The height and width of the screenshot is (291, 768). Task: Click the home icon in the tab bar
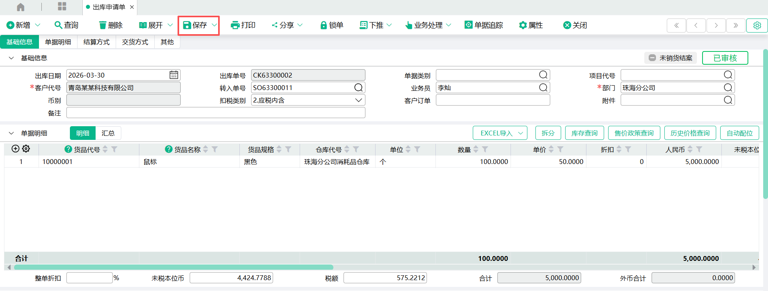[20, 7]
